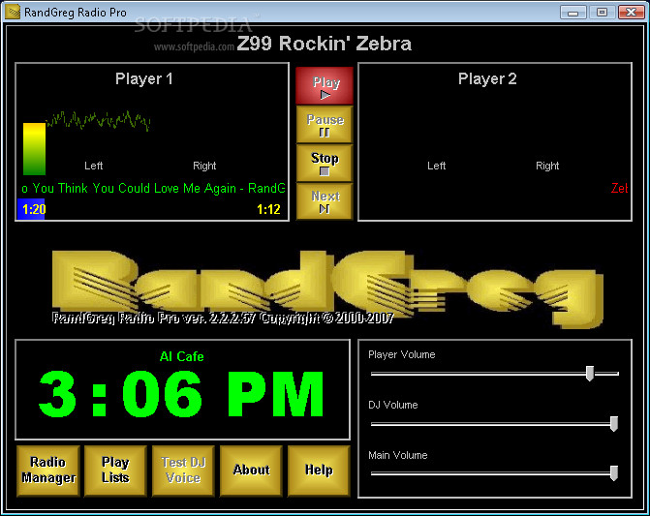Screen dimensions: 650x516
Task: Stop playback with the Stop button
Action: pyautogui.click(x=325, y=164)
